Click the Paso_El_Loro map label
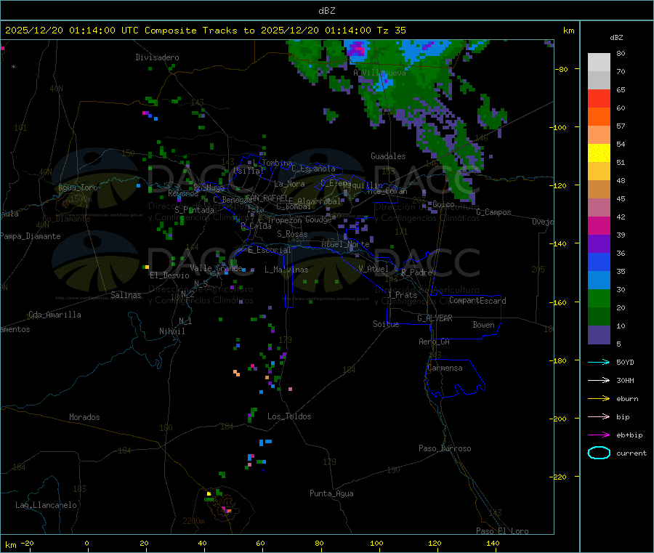This screenshot has width=654, height=553. pyautogui.click(x=502, y=531)
